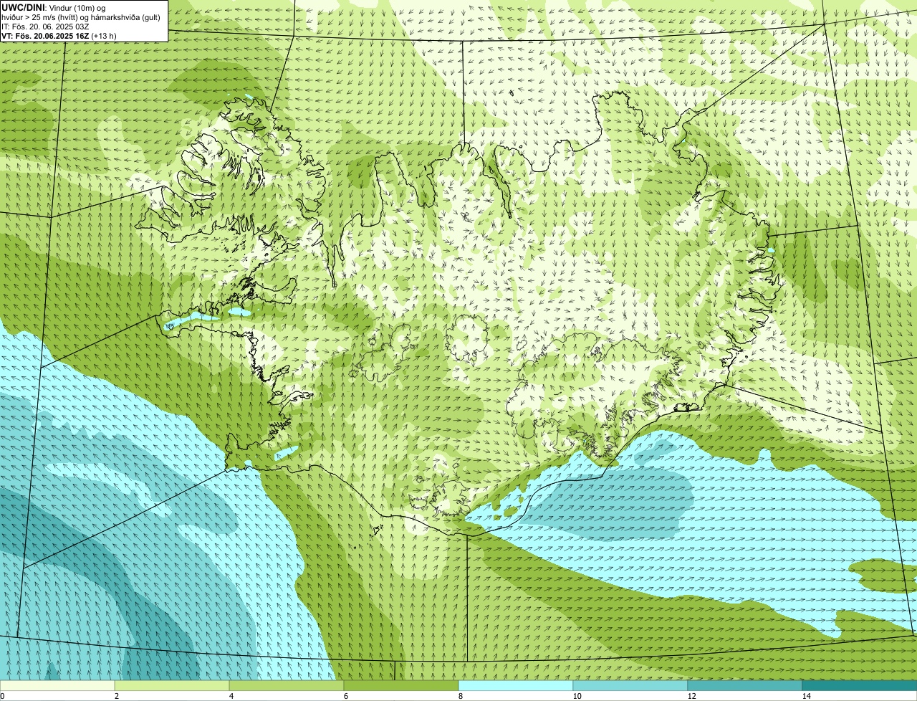Click the 'Vindur (10m) og' text

pyautogui.click(x=77, y=7)
